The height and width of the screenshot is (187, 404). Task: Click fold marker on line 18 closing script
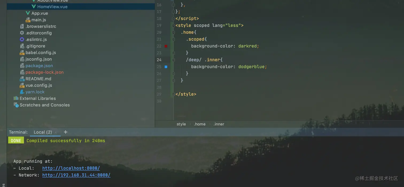pyautogui.click(x=173, y=18)
